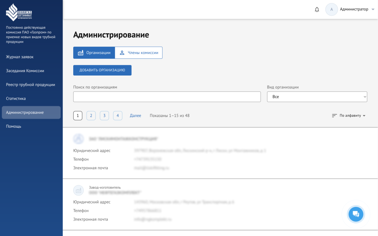
Task: Click the sort lines icon
Action: (334, 116)
